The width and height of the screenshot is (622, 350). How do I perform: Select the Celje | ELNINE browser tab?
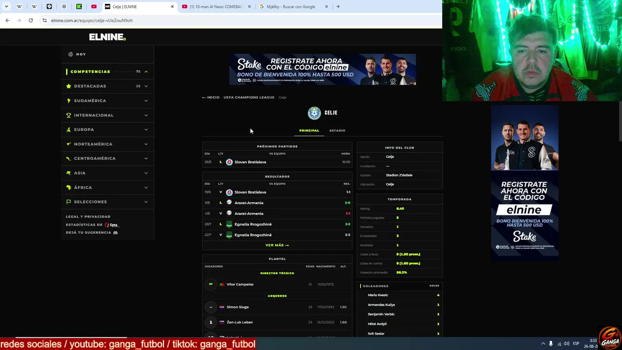[x=139, y=7]
